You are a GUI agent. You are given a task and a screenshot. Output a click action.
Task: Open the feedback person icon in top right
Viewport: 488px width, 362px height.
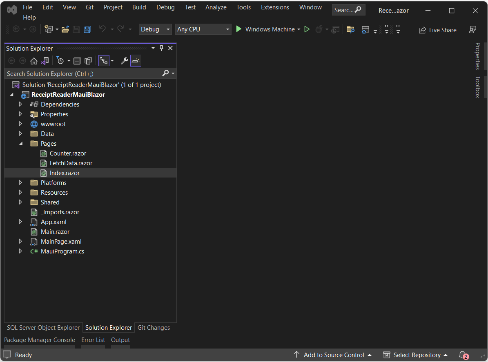pos(472,29)
